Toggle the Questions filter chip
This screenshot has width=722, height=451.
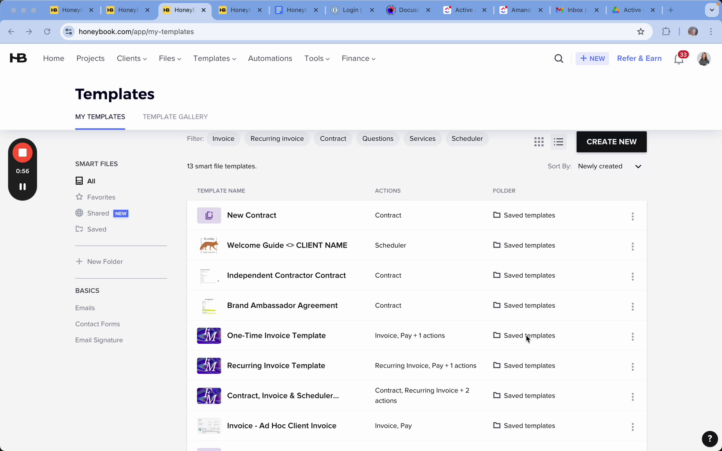pos(378,139)
